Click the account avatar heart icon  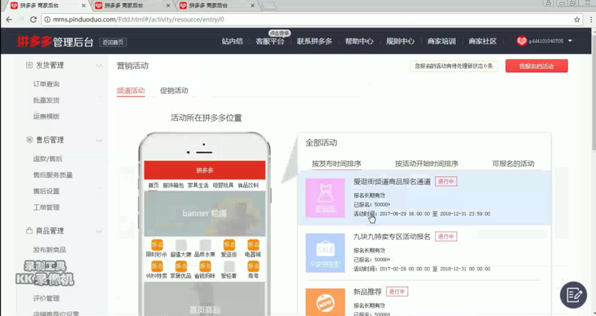point(521,41)
